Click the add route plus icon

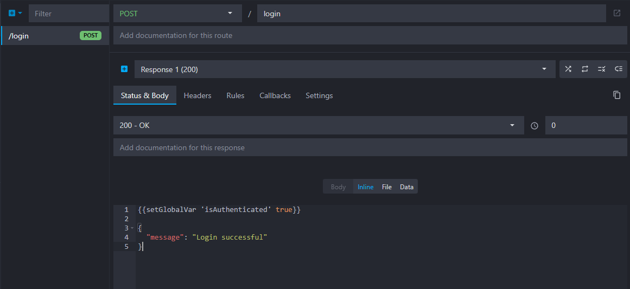click(12, 13)
